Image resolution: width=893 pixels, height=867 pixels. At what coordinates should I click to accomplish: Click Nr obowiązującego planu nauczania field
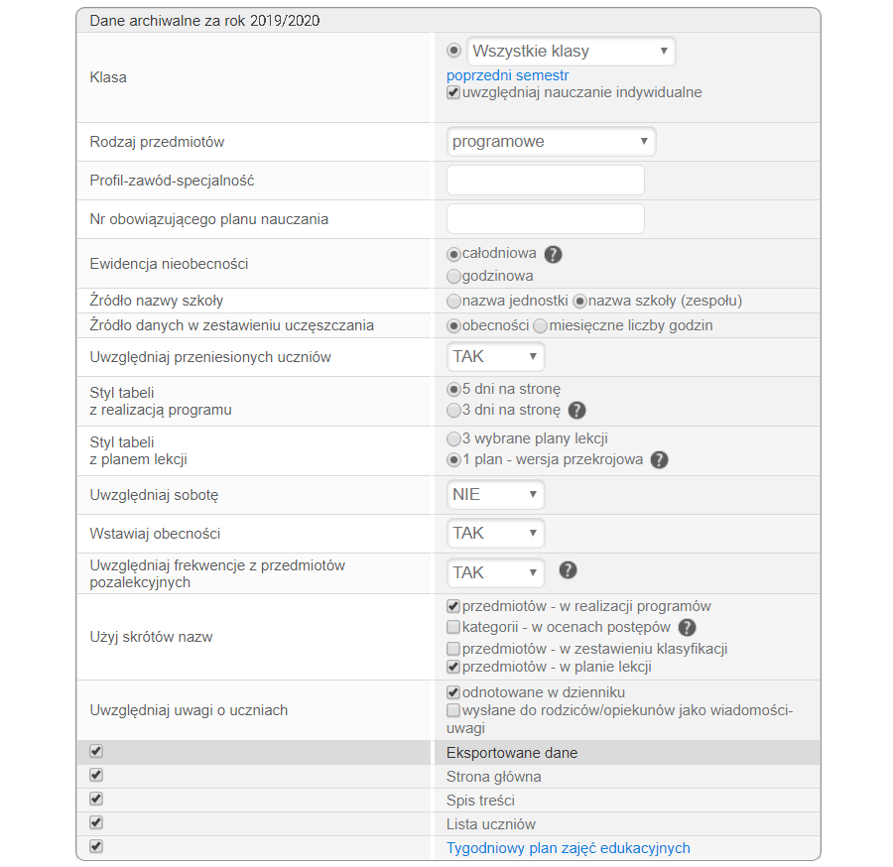coord(545,219)
